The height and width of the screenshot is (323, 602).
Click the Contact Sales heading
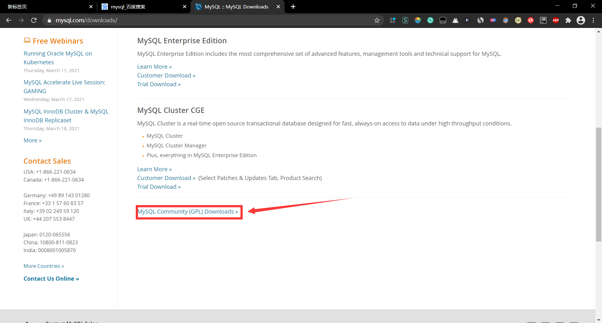47,161
